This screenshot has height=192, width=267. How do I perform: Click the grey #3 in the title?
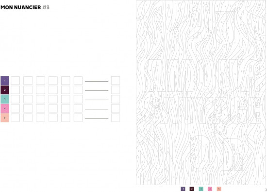pyautogui.click(x=46, y=7)
